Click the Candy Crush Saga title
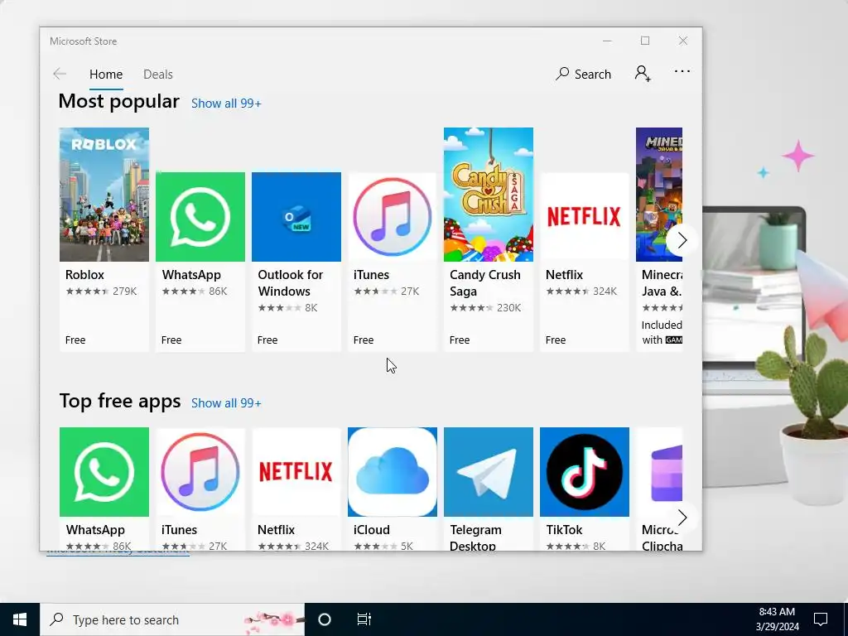This screenshot has width=848, height=636. [x=485, y=283]
